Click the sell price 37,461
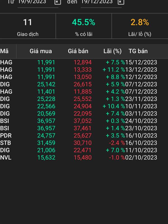168x224 pixels. pos(83,128)
